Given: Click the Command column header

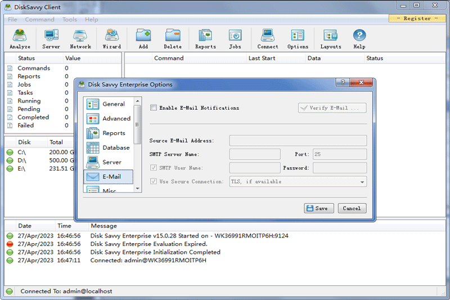Looking at the screenshot, I should 199,59.
